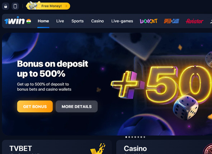The width and height of the screenshot is (212, 154).
Task: Open the mobile phone icon button
Action: [x=15, y=6]
